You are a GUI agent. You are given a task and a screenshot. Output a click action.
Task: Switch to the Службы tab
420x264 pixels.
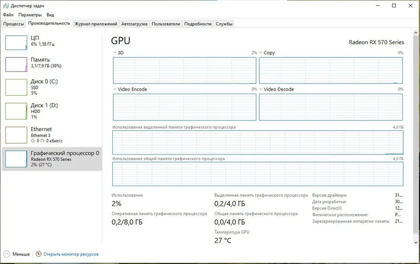[x=224, y=24]
